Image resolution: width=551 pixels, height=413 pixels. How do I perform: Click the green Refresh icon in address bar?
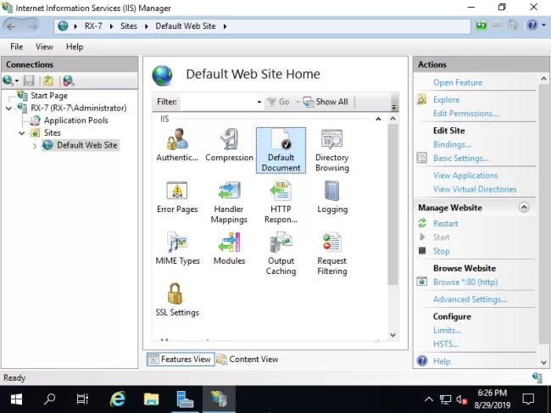click(x=481, y=25)
